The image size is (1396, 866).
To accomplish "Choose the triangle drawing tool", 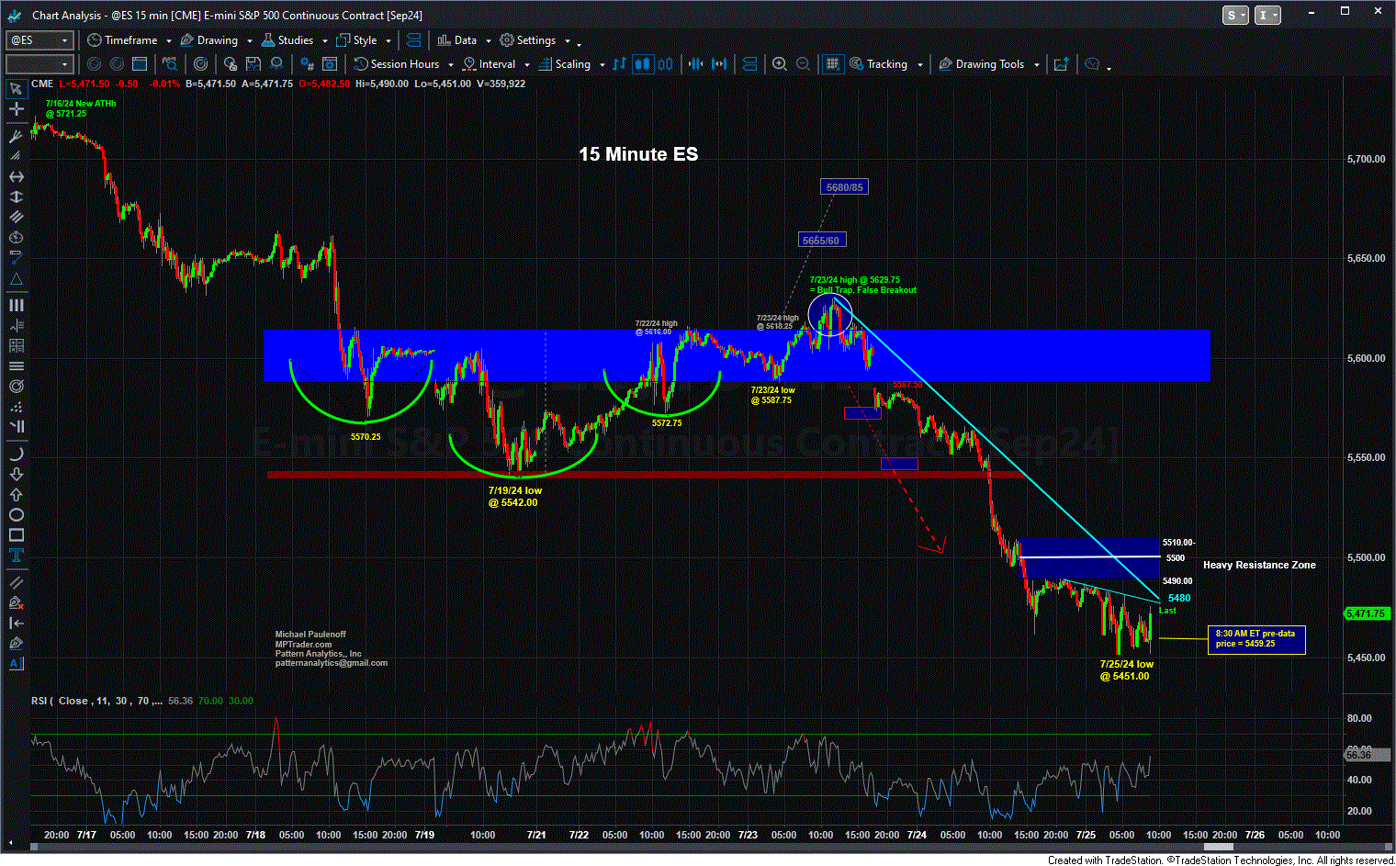I will [16, 278].
